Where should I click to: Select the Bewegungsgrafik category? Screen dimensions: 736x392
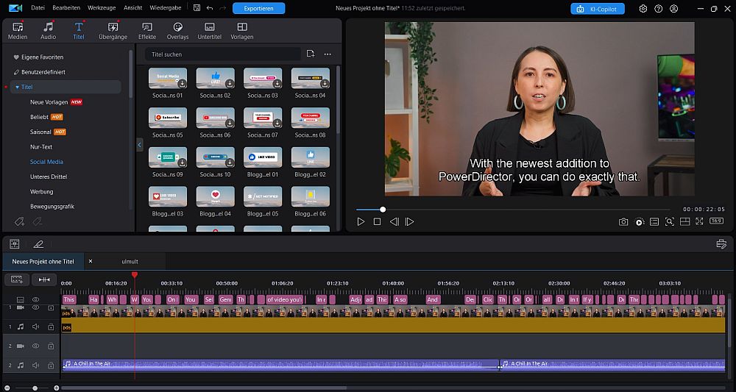(52, 207)
